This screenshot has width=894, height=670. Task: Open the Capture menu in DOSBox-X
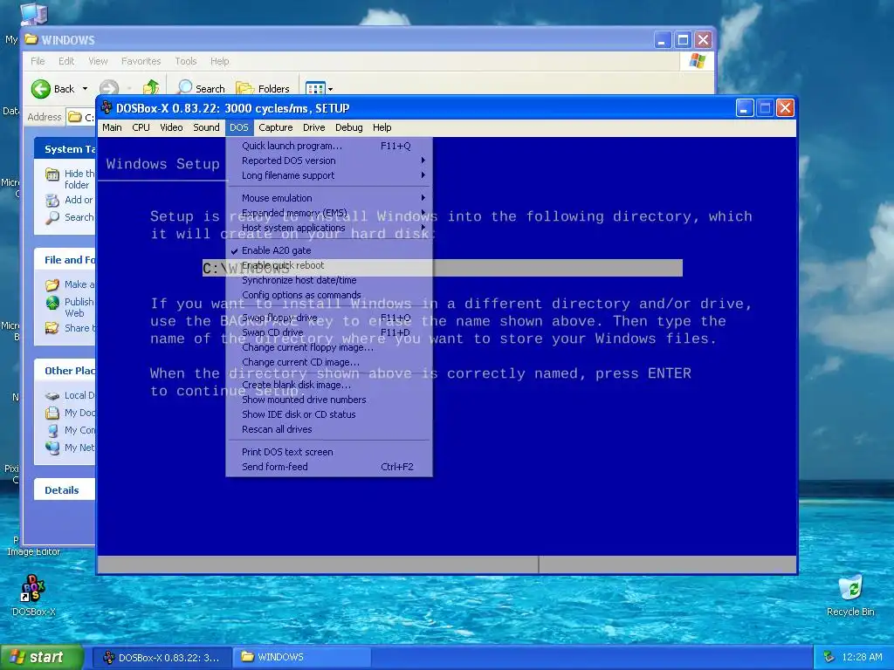coord(275,127)
